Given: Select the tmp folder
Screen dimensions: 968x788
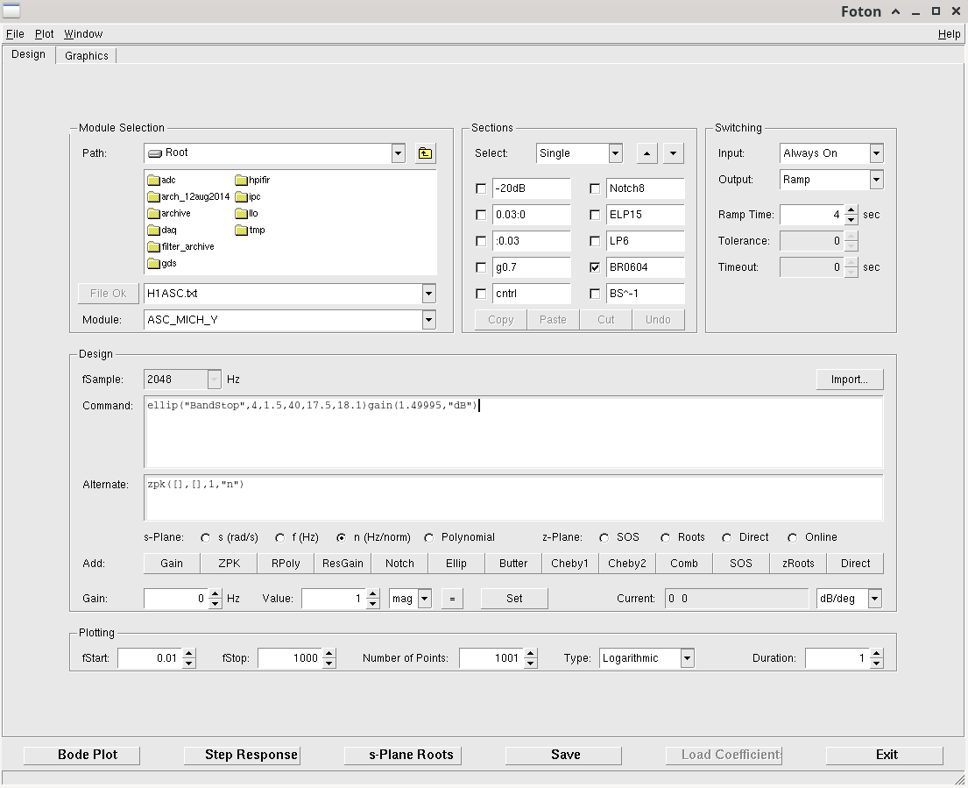Looking at the screenshot, I should click(256, 231).
